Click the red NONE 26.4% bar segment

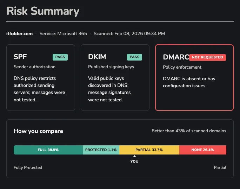coord(203,150)
